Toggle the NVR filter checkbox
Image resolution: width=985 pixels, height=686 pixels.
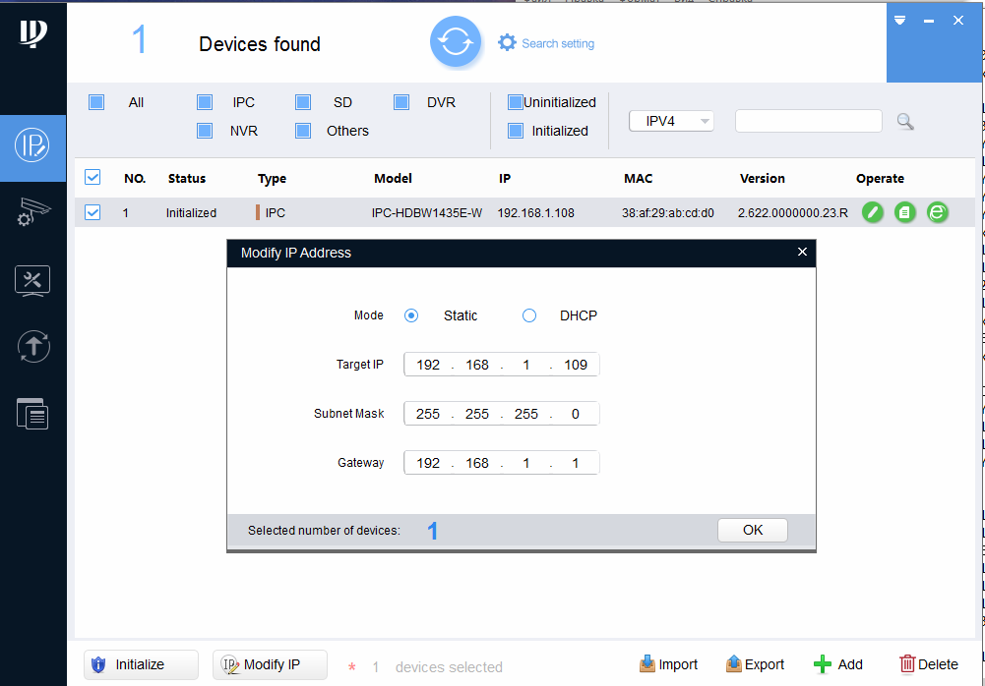pos(205,131)
